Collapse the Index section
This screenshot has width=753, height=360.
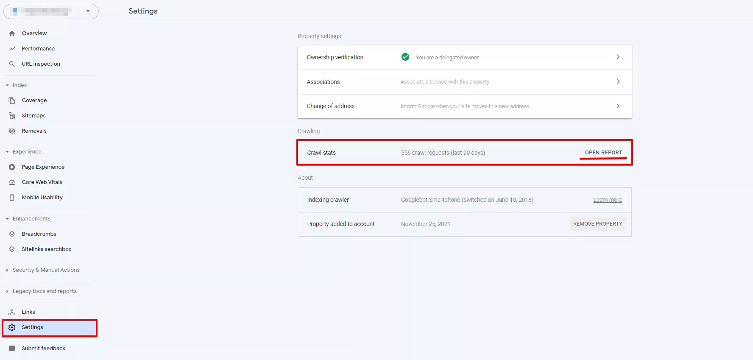7,85
